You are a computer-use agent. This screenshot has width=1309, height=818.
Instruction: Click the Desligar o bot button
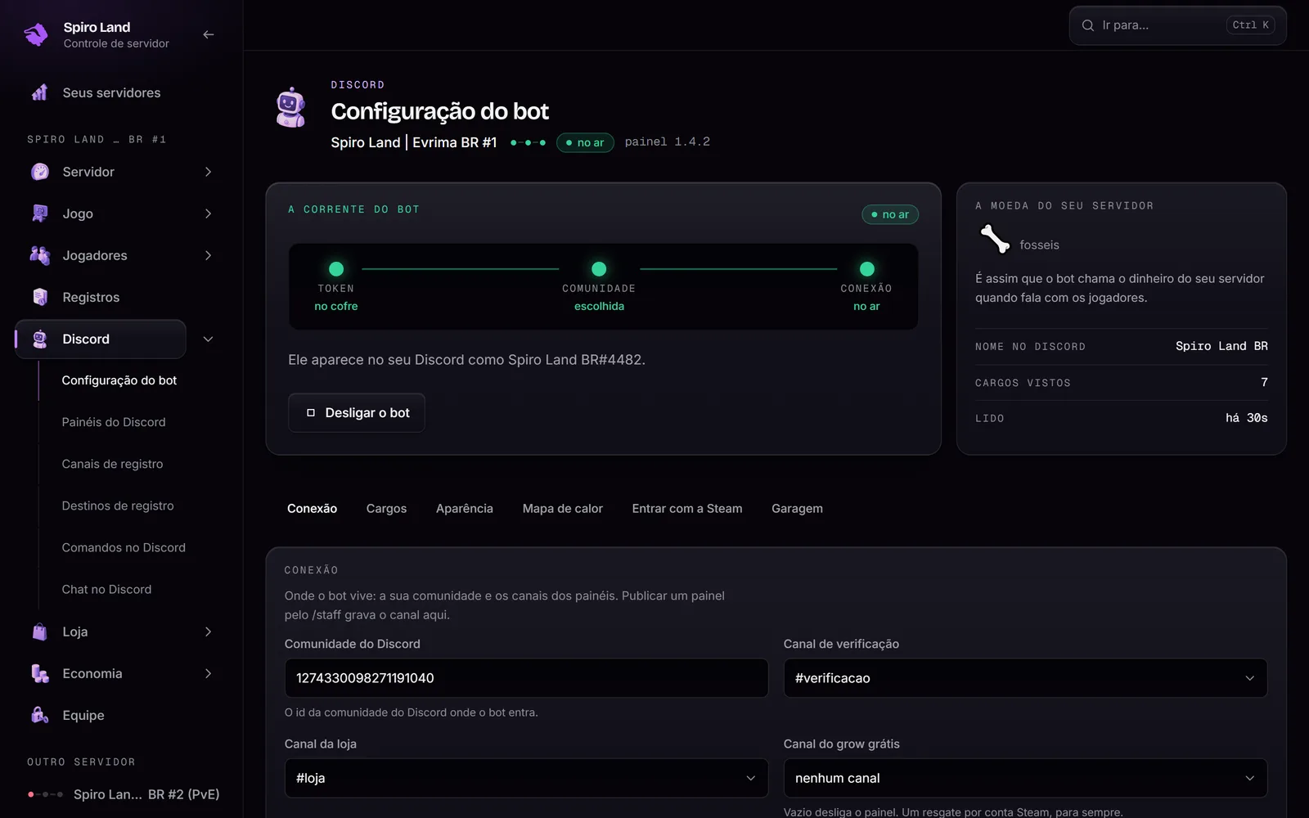357,413
